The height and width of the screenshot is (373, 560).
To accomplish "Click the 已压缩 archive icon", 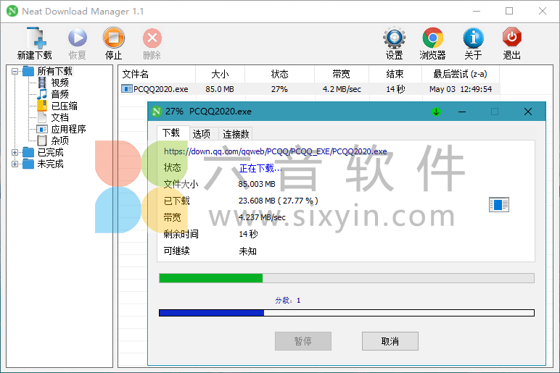I will click(42, 106).
